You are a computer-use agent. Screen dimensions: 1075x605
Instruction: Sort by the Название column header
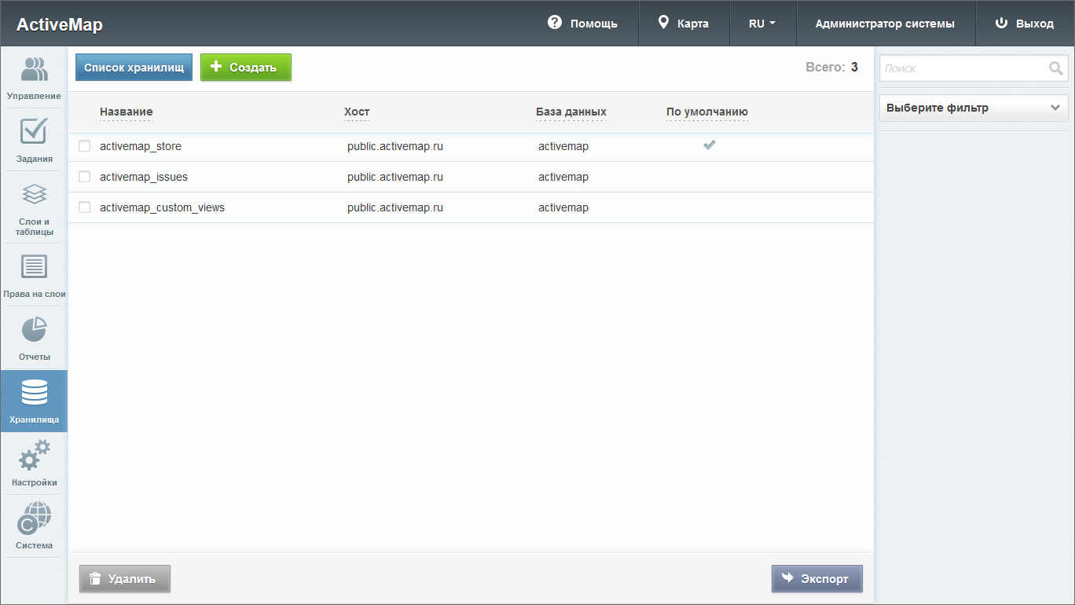pyautogui.click(x=126, y=112)
